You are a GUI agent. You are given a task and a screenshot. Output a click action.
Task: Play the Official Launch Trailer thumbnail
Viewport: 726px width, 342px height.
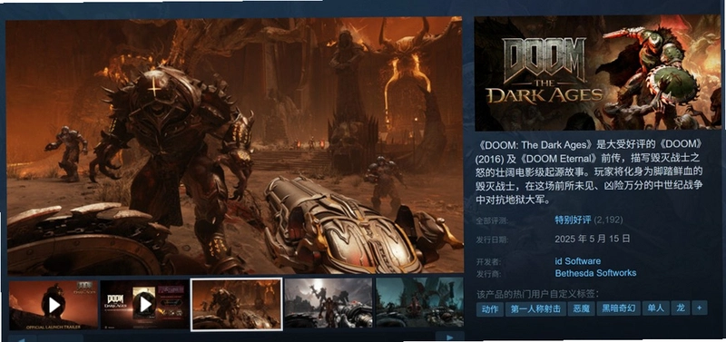point(54,305)
